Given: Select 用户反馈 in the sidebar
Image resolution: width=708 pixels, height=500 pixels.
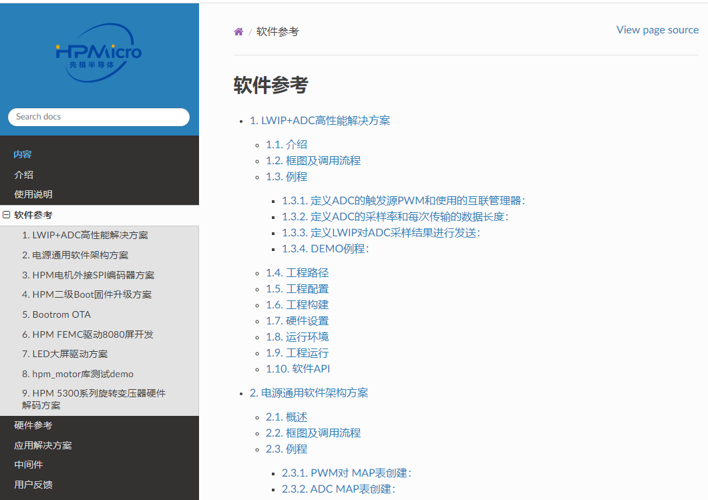Looking at the screenshot, I should (x=33, y=485).
